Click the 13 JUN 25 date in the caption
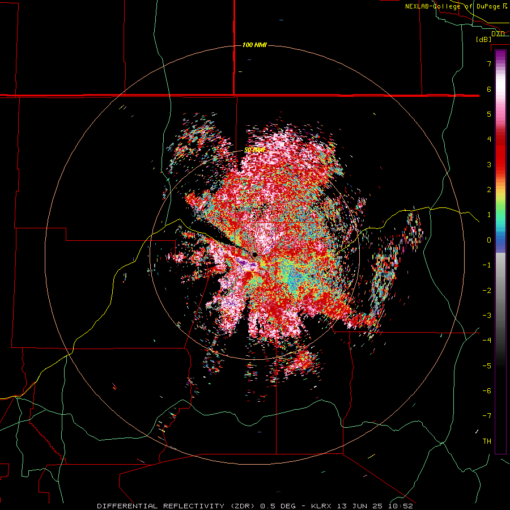510x510 pixels. coord(360,506)
